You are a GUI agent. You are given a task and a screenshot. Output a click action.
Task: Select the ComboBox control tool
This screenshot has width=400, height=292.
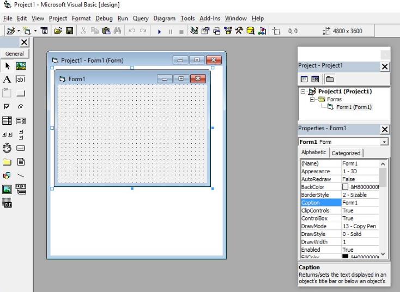(x=7, y=120)
